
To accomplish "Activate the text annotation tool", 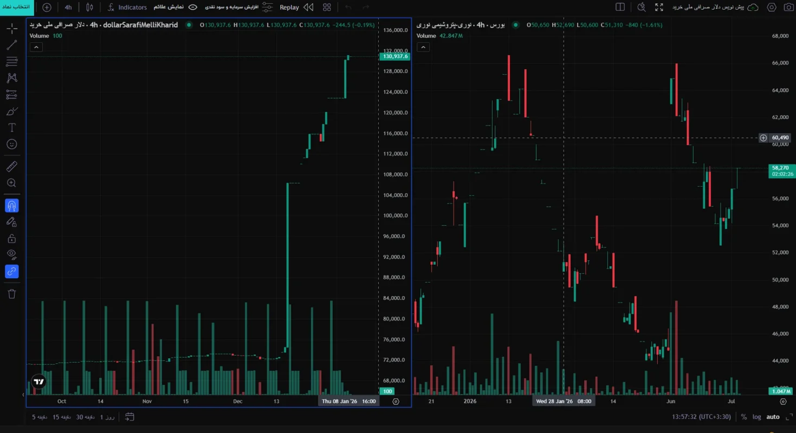I will coord(11,128).
